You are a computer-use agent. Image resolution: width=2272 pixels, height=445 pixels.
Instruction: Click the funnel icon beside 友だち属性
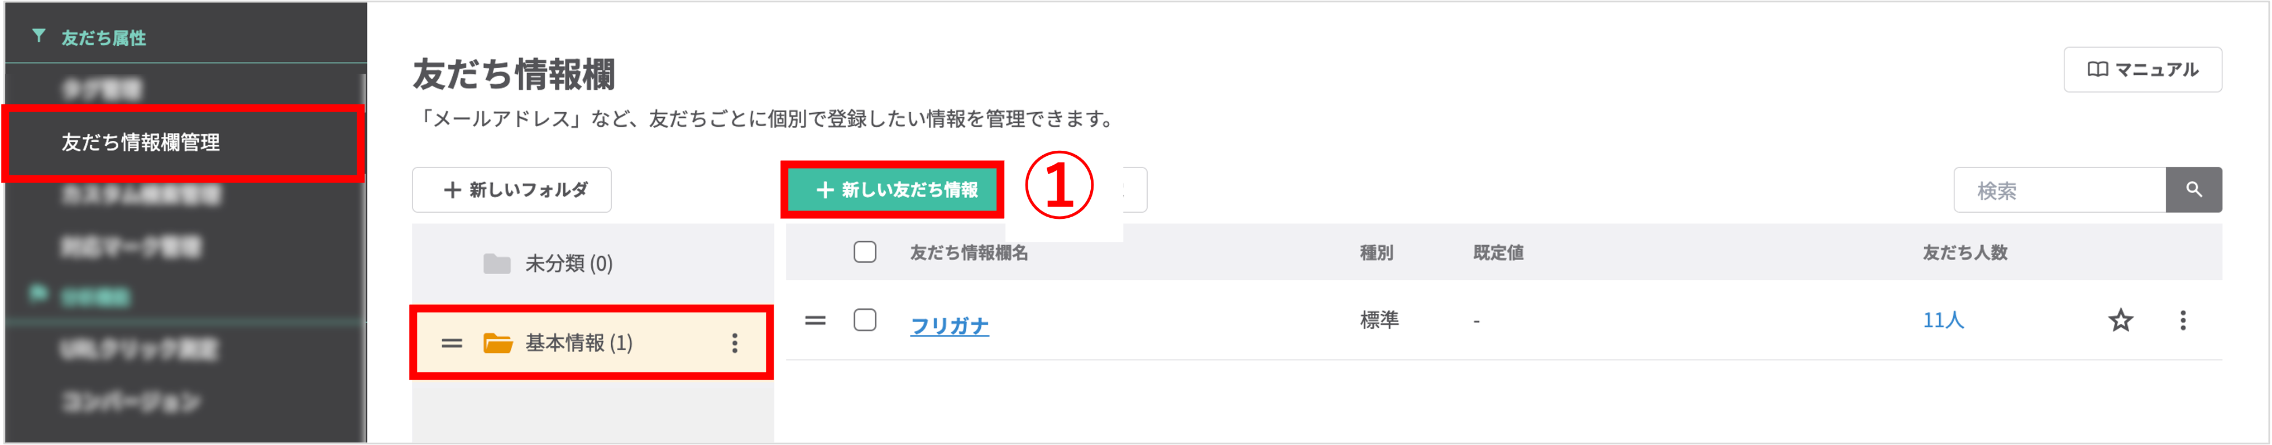[x=39, y=36]
